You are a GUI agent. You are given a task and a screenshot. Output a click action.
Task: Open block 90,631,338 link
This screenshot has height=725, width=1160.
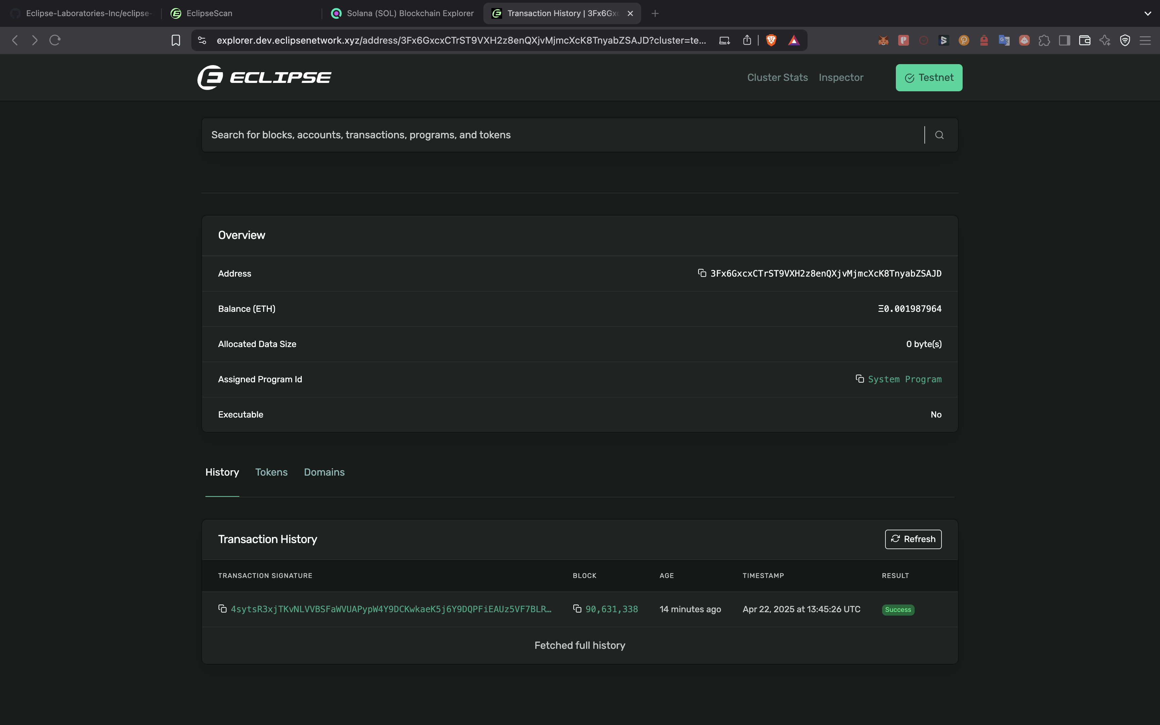[x=612, y=609]
